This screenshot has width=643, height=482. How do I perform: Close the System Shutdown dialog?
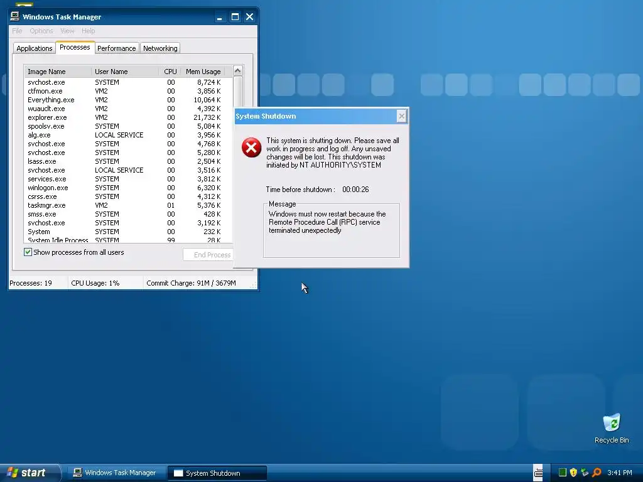point(401,116)
